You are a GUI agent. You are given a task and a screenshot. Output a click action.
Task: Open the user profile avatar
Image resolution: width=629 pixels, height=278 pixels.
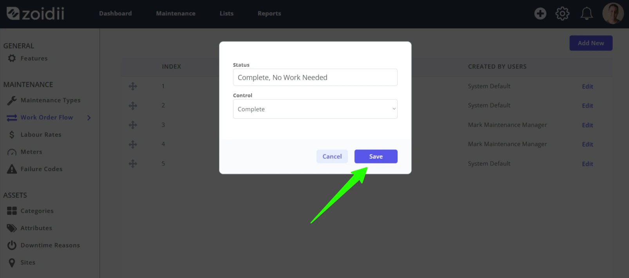[x=613, y=14]
